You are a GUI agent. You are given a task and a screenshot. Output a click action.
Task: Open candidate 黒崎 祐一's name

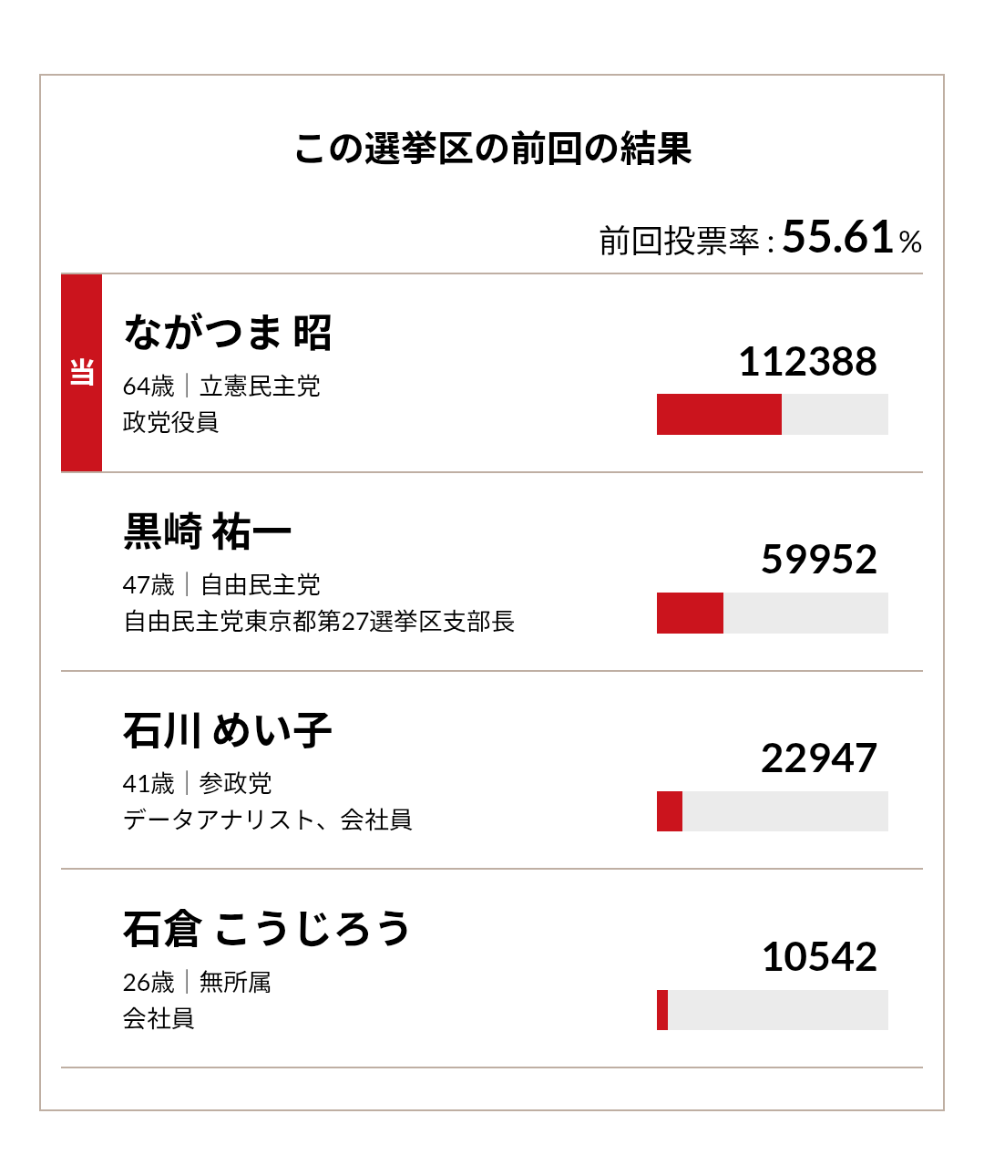click(x=207, y=531)
